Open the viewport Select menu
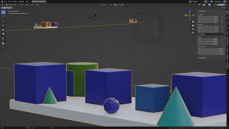Viewport: 229px width, 129px height. tap(27, 5)
